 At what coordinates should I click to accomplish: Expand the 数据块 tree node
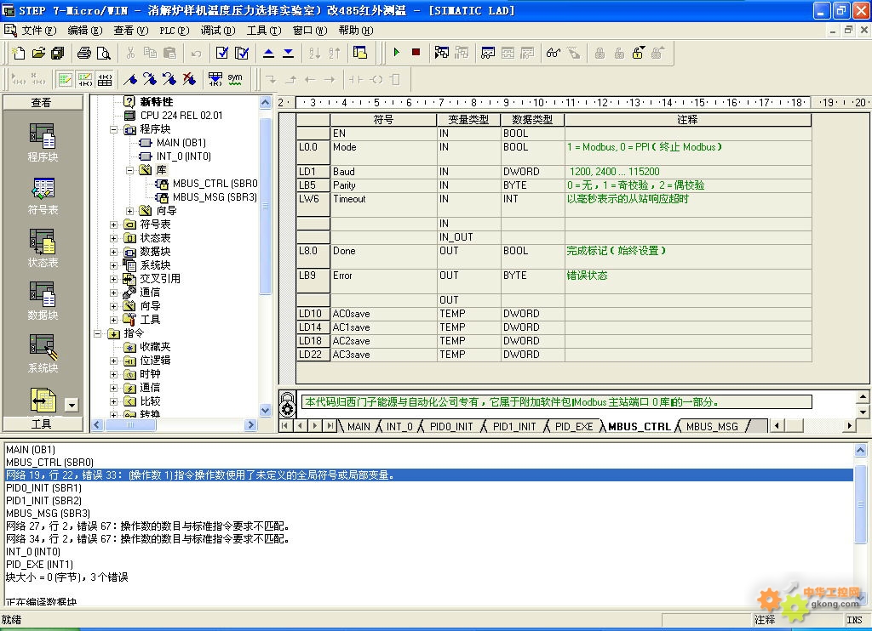point(113,252)
